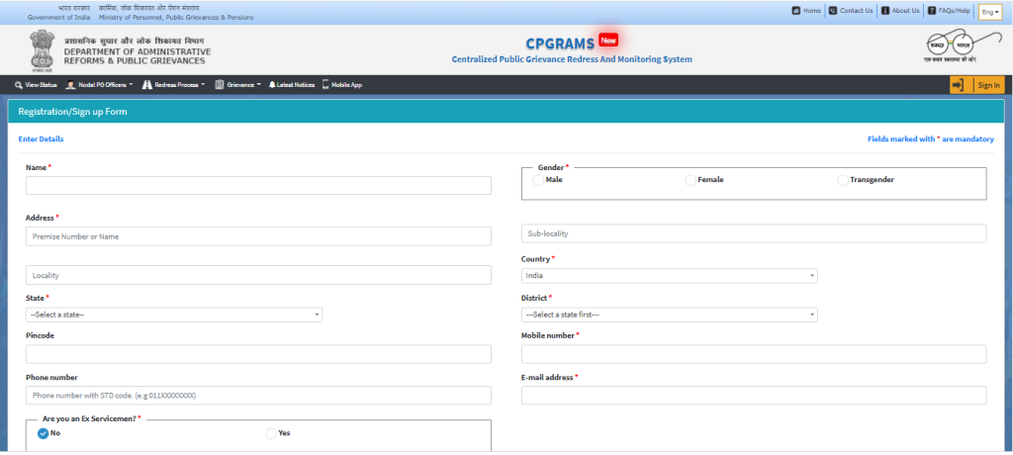Open View Status menu item
The image size is (1013, 455).
(x=37, y=85)
